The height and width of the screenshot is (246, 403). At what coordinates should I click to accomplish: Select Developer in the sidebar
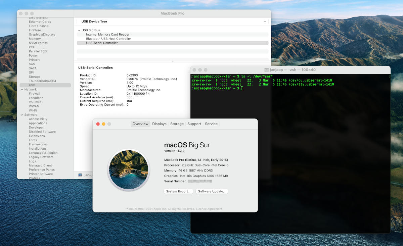[x=36, y=128]
